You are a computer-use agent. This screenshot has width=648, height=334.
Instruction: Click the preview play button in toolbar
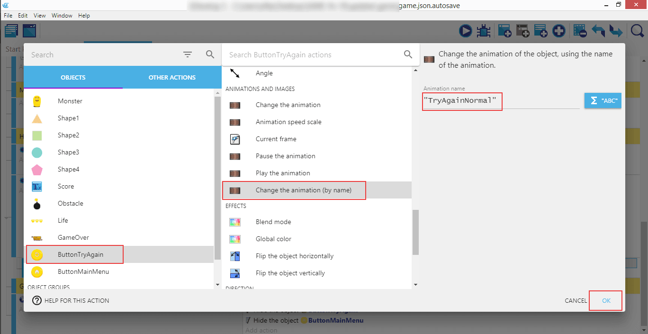[x=465, y=31]
